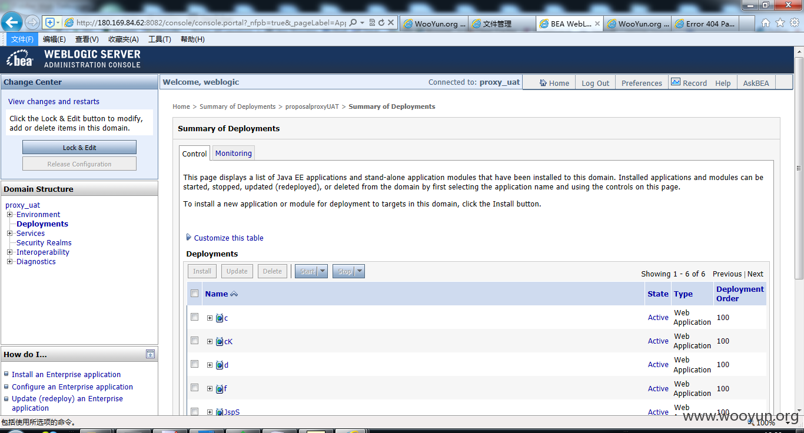This screenshot has height=433, width=804.
Task: Expand deployment c row plus sign
Action: (210, 318)
